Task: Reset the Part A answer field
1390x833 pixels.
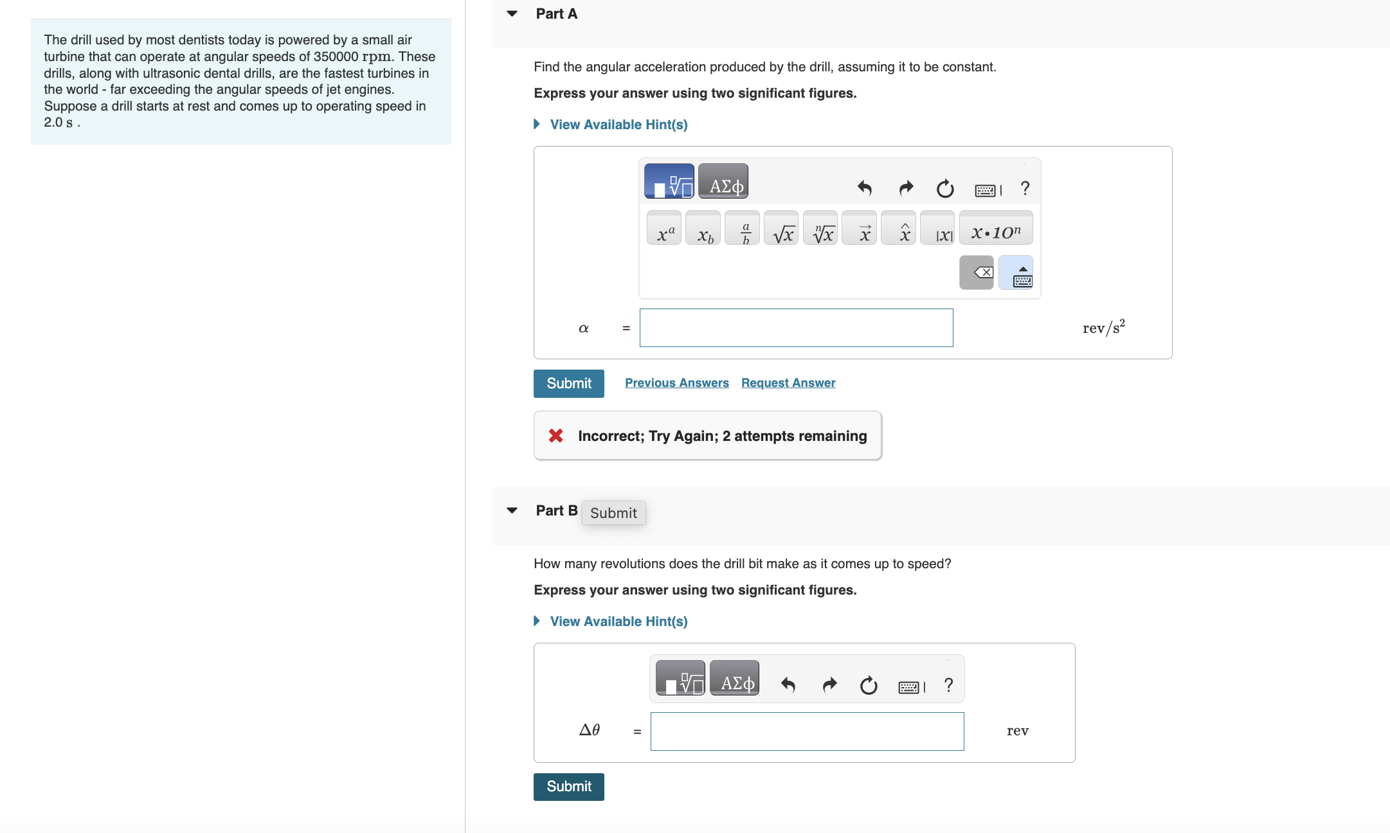Action: [944, 188]
